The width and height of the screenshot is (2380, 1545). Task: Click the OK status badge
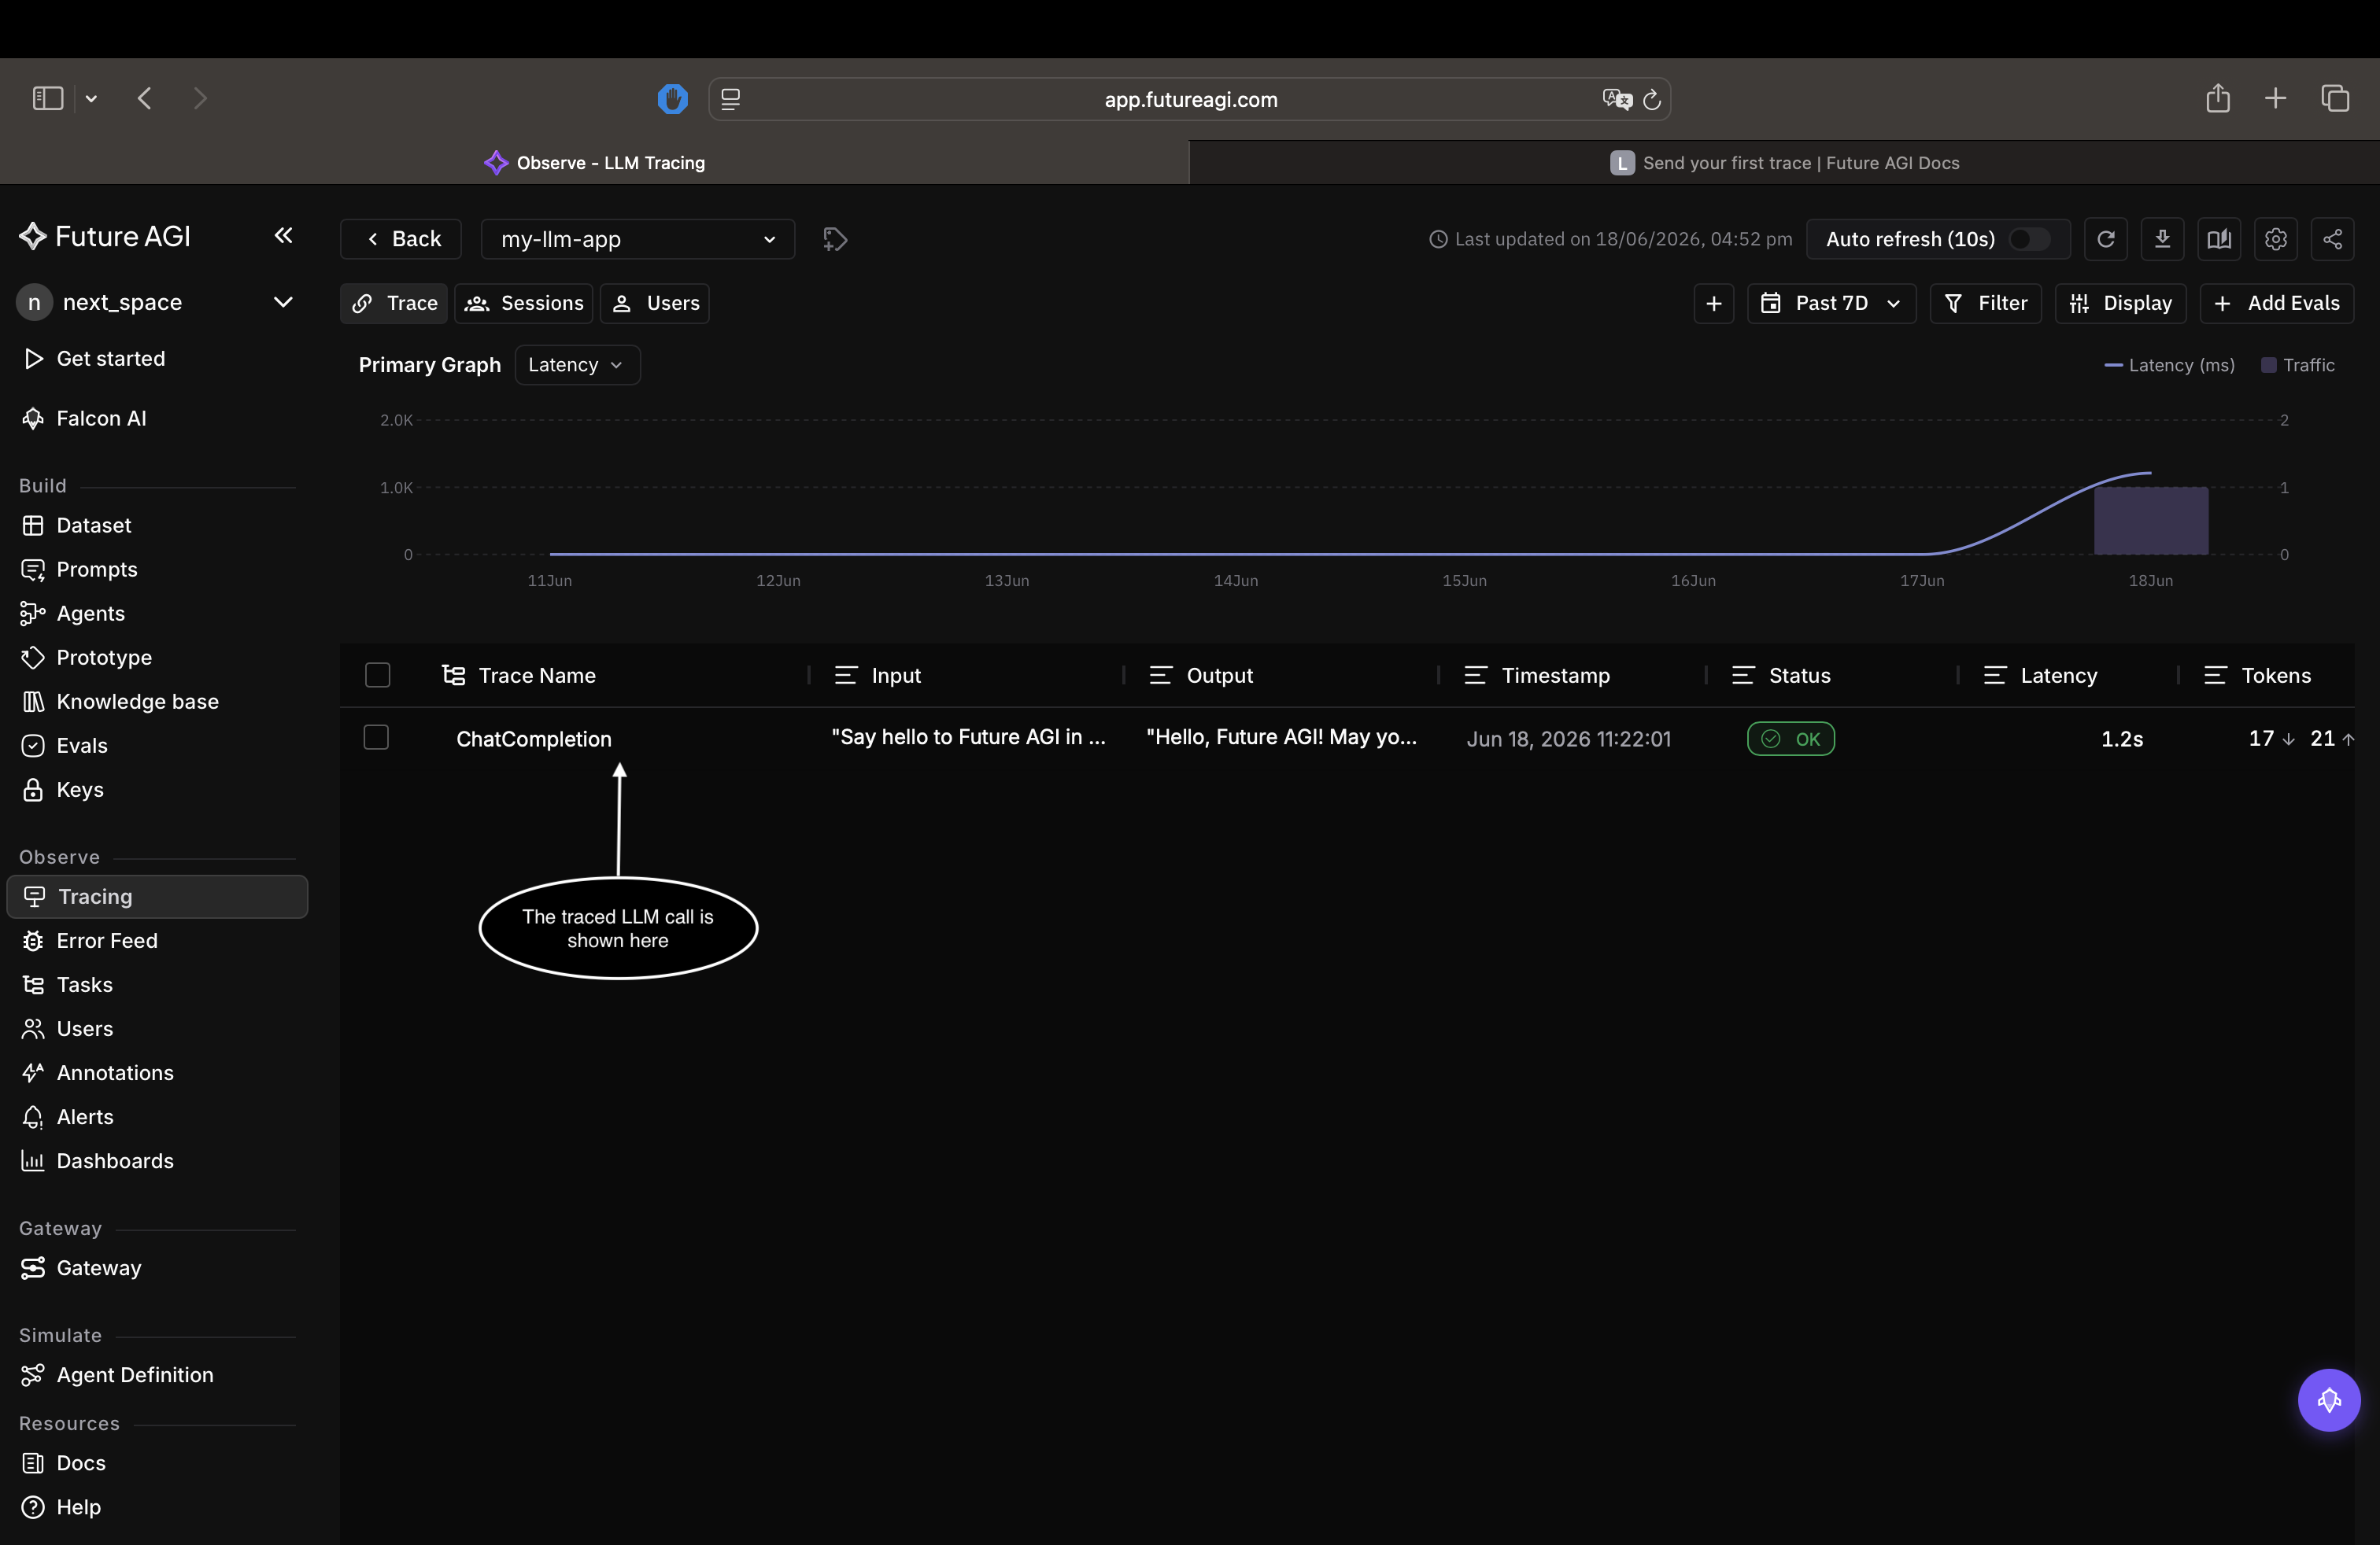click(1790, 739)
